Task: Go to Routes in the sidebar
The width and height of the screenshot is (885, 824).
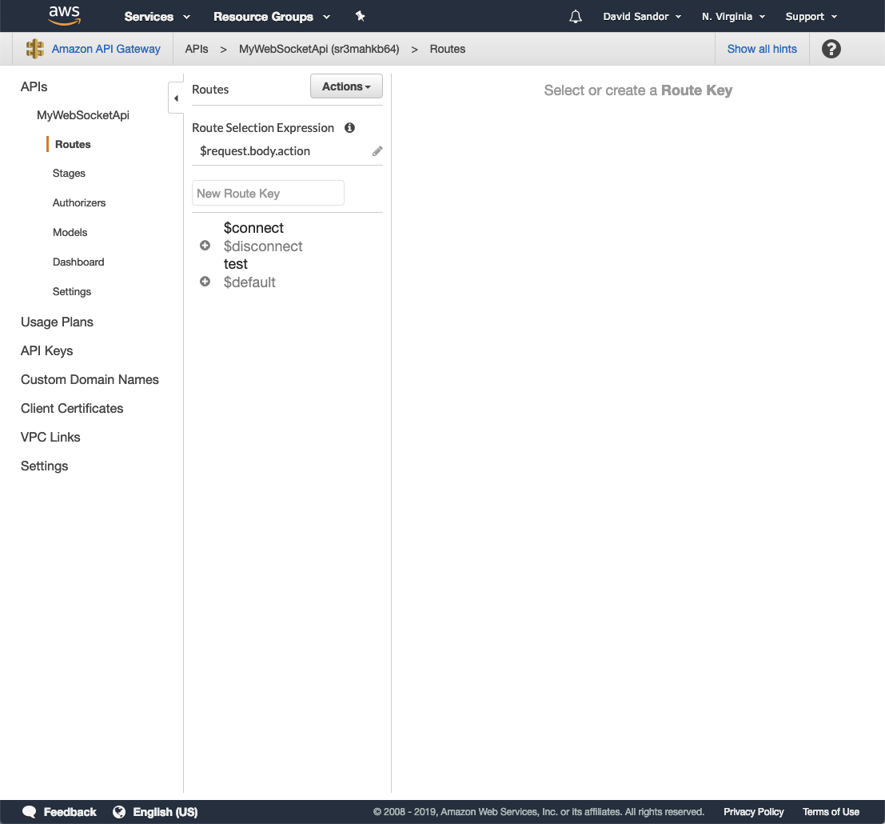Action: point(73,144)
